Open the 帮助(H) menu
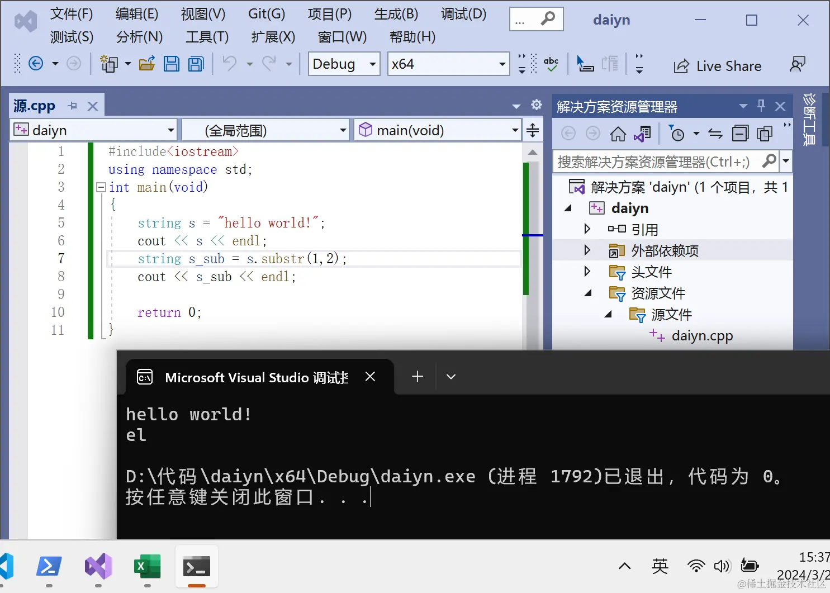Viewport: 830px width, 593px height. tap(412, 37)
